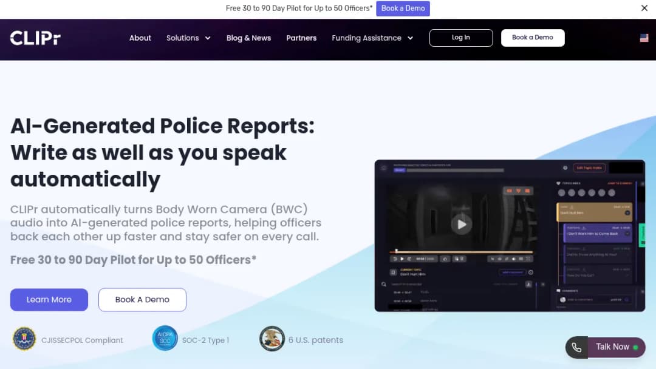The width and height of the screenshot is (656, 369).
Task: Click the Log In button
Action: click(x=461, y=38)
